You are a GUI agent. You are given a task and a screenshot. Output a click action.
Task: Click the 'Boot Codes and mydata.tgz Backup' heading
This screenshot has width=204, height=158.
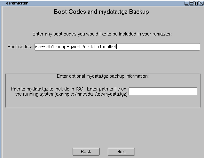(x=101, y=12)
